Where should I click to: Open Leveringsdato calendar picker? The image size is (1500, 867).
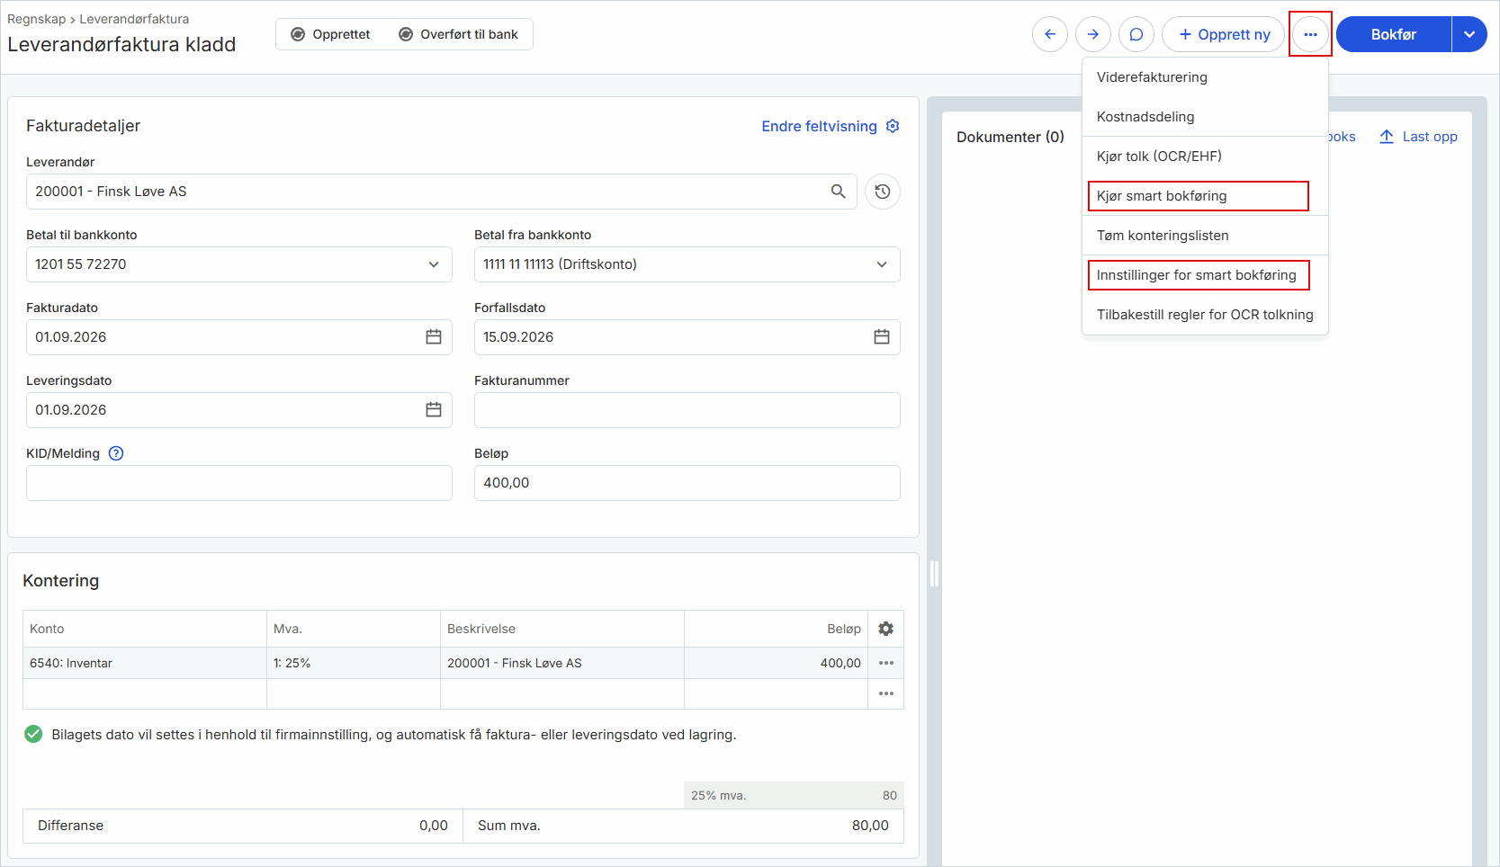pos(434,410)
